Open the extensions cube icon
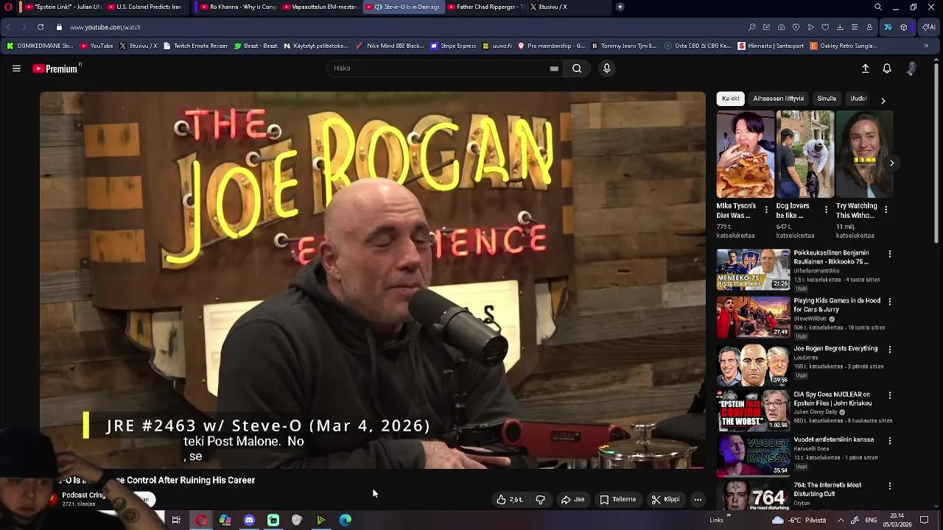 coord(904,27)
